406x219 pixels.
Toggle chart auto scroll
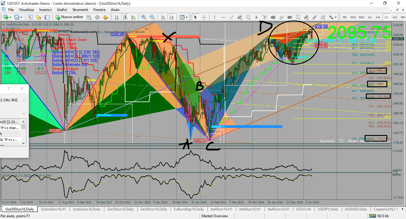(163, 17)
